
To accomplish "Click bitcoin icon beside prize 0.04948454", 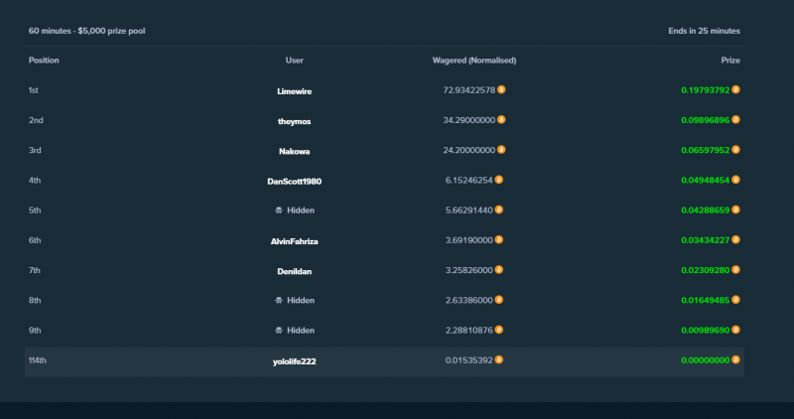I will tap(735, 180).
